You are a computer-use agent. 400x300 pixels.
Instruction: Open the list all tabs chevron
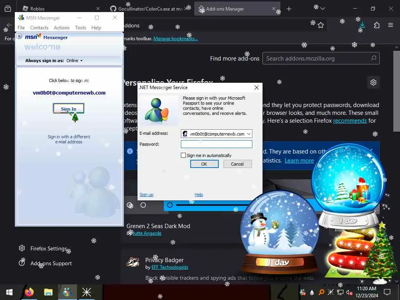tap(322, 9)
